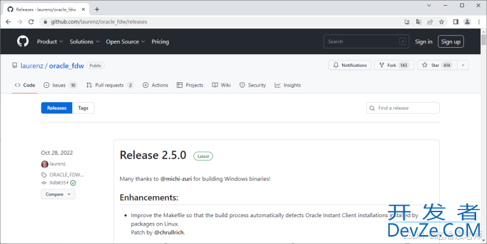The height and width of the screenshot is (244, 487).
Task: Click the Oct 28, 2022 date text
Action: 57,153
